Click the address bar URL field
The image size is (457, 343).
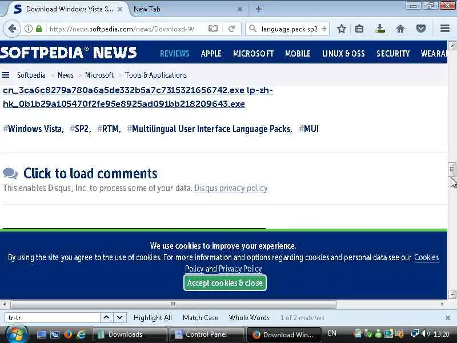pos(122,29)
